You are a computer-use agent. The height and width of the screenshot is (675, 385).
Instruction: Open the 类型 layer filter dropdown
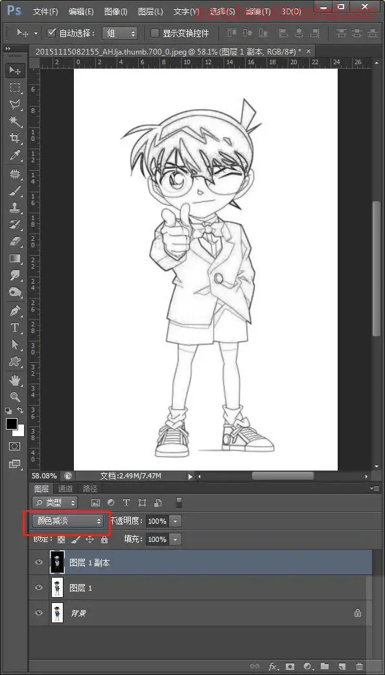pyautogui.click(x=54, y=502)
